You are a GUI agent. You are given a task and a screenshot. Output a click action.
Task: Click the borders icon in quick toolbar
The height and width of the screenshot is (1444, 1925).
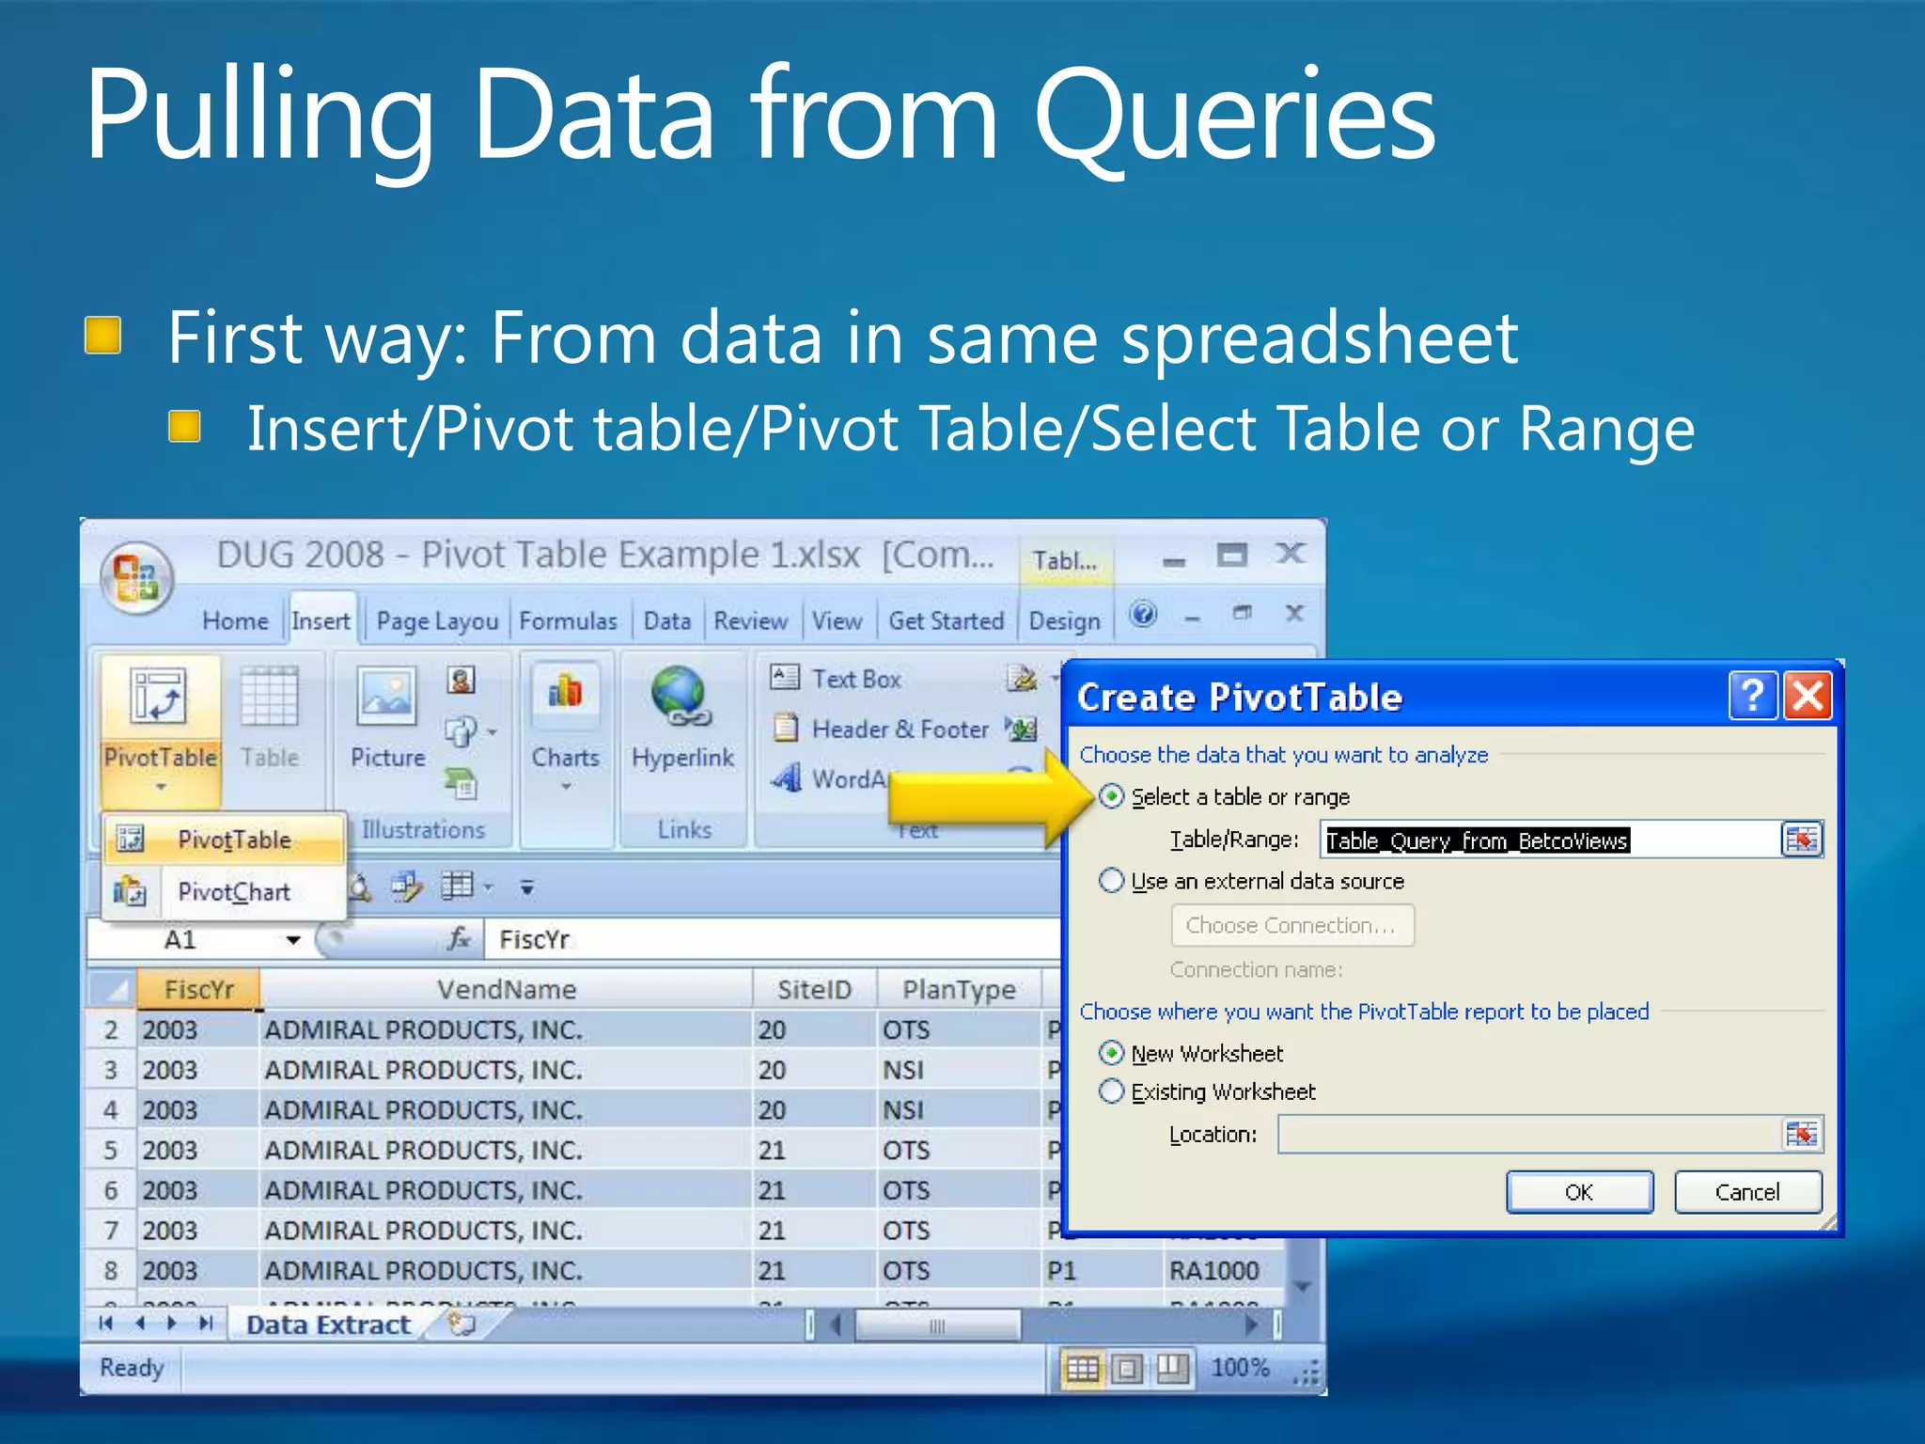tap(458, 886)
